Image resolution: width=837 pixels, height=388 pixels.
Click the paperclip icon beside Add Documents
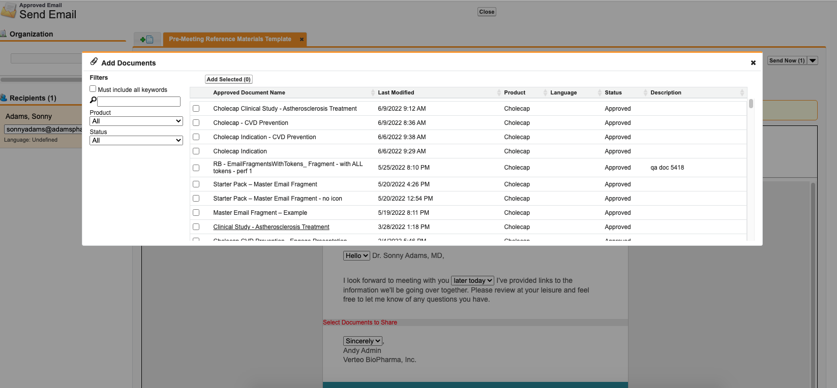click(94, 62)
